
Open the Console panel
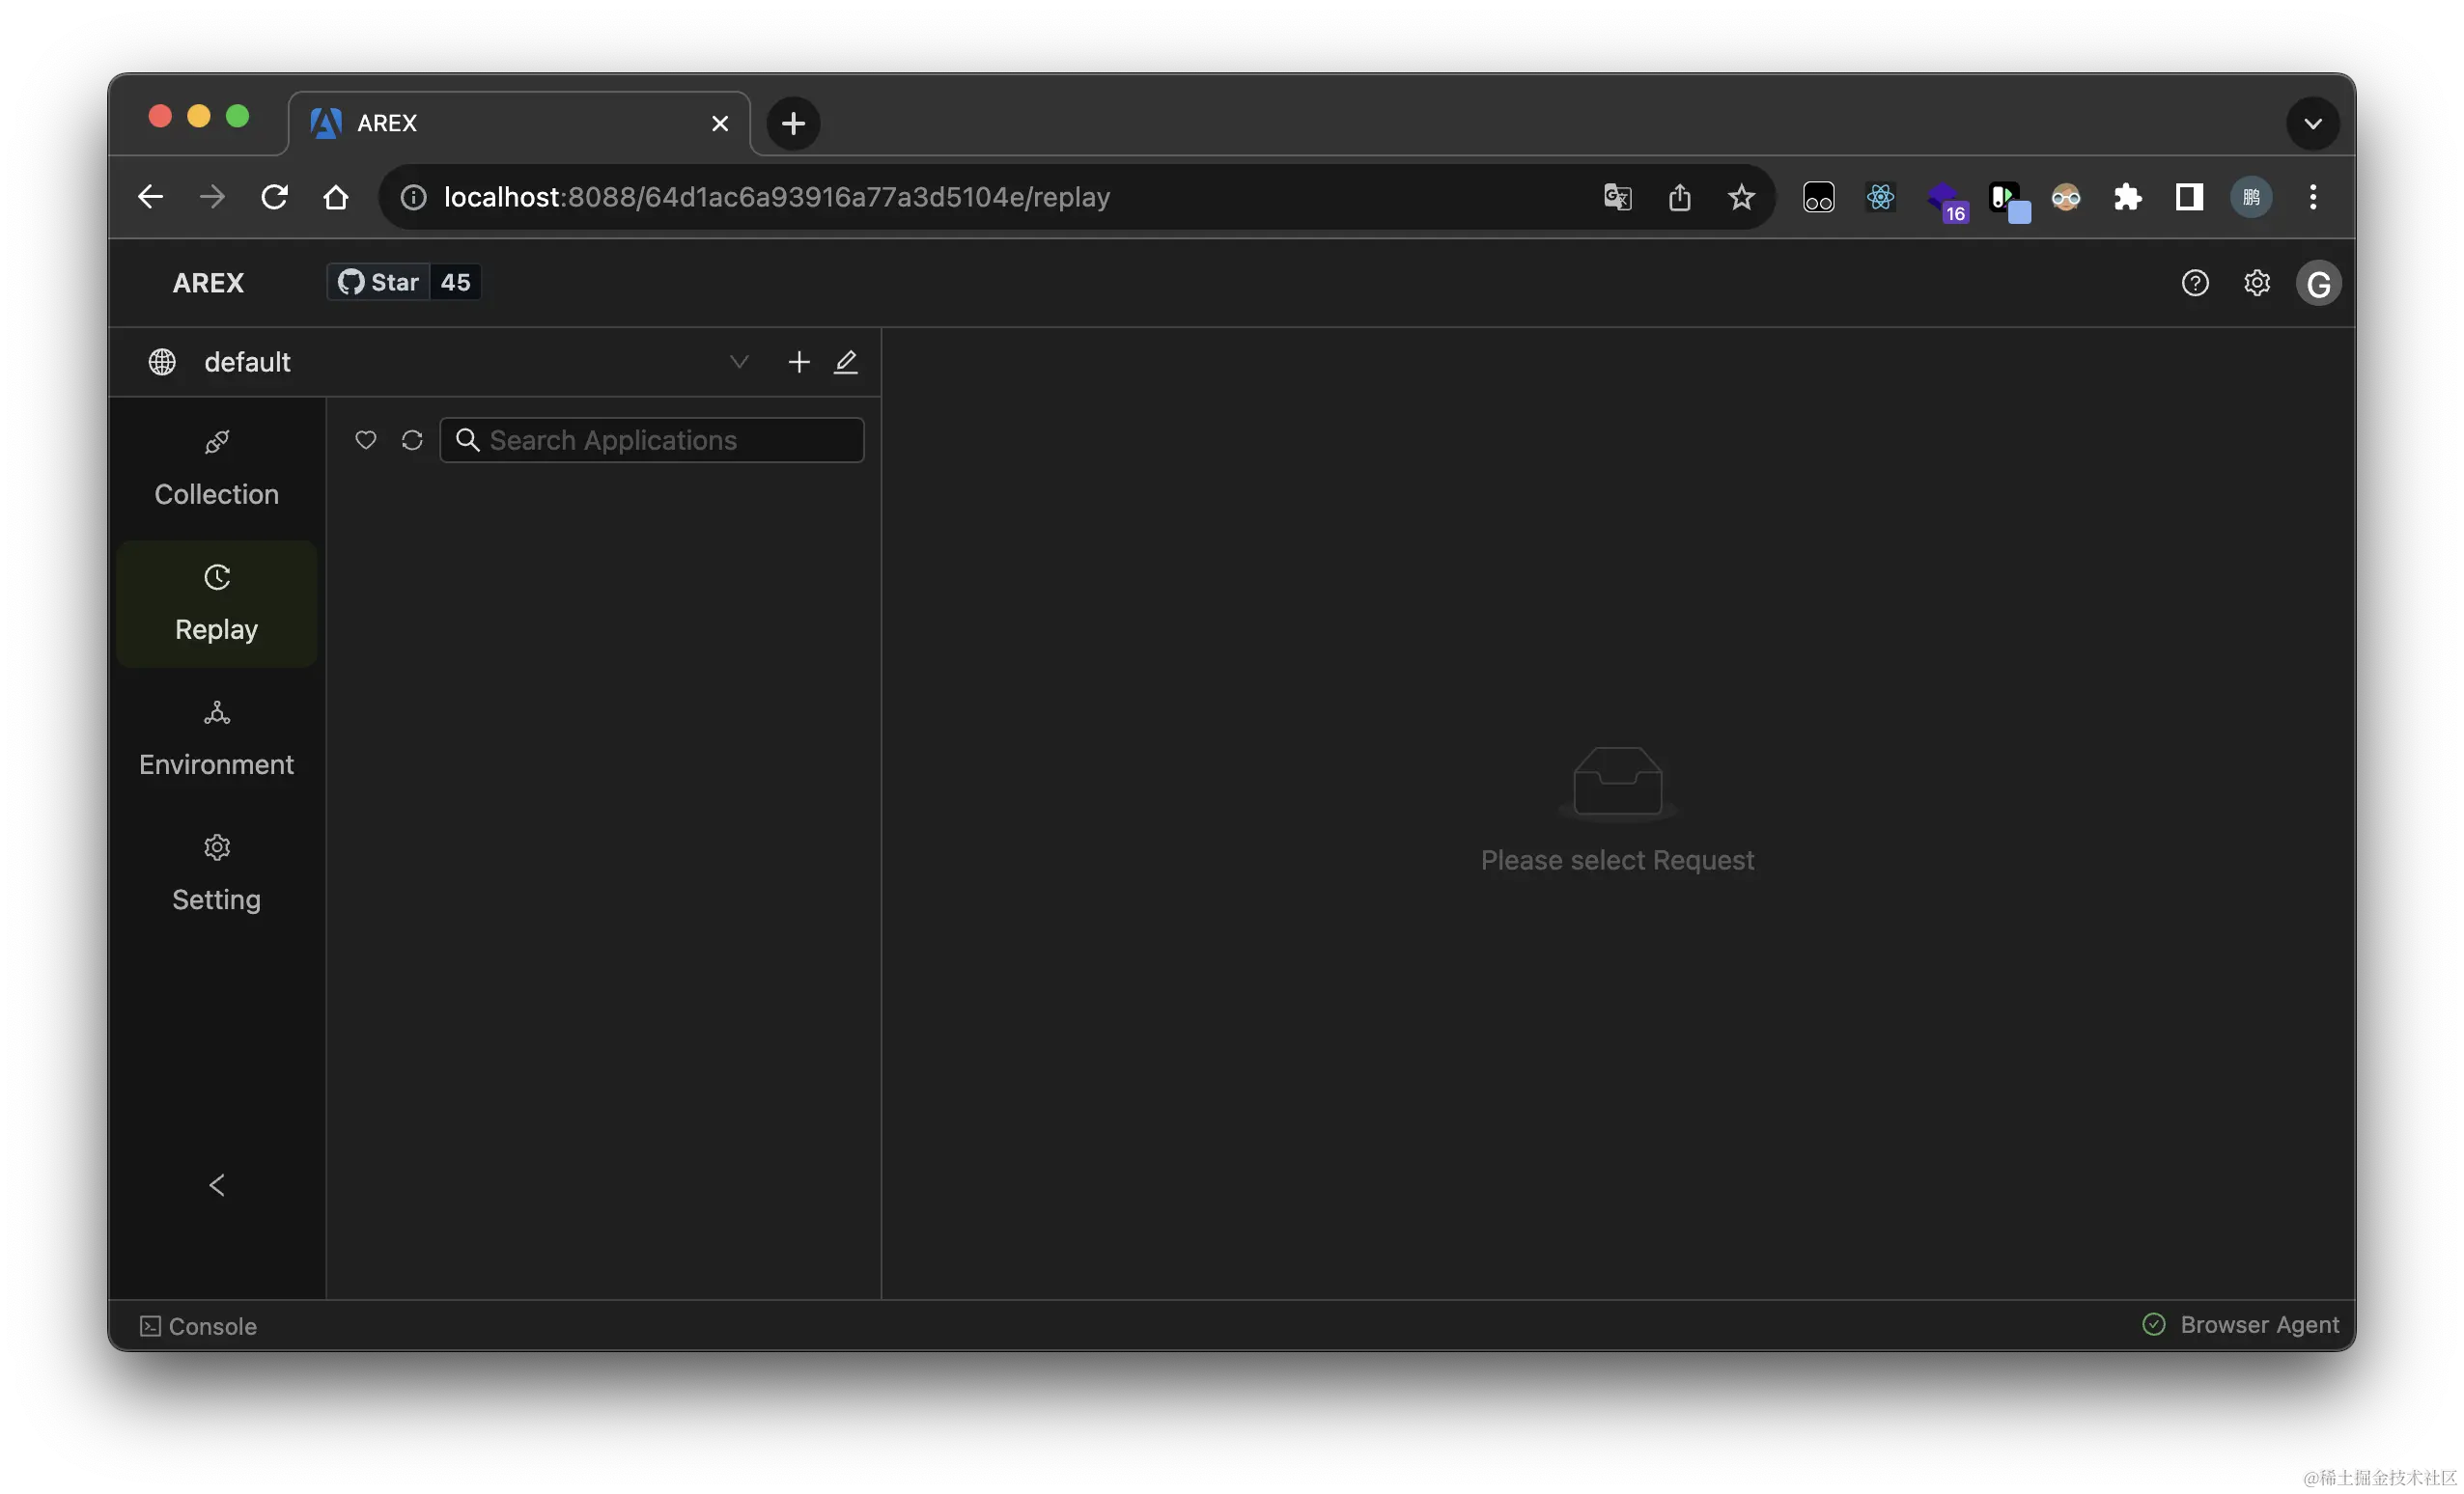click(x=199, y=1326)
